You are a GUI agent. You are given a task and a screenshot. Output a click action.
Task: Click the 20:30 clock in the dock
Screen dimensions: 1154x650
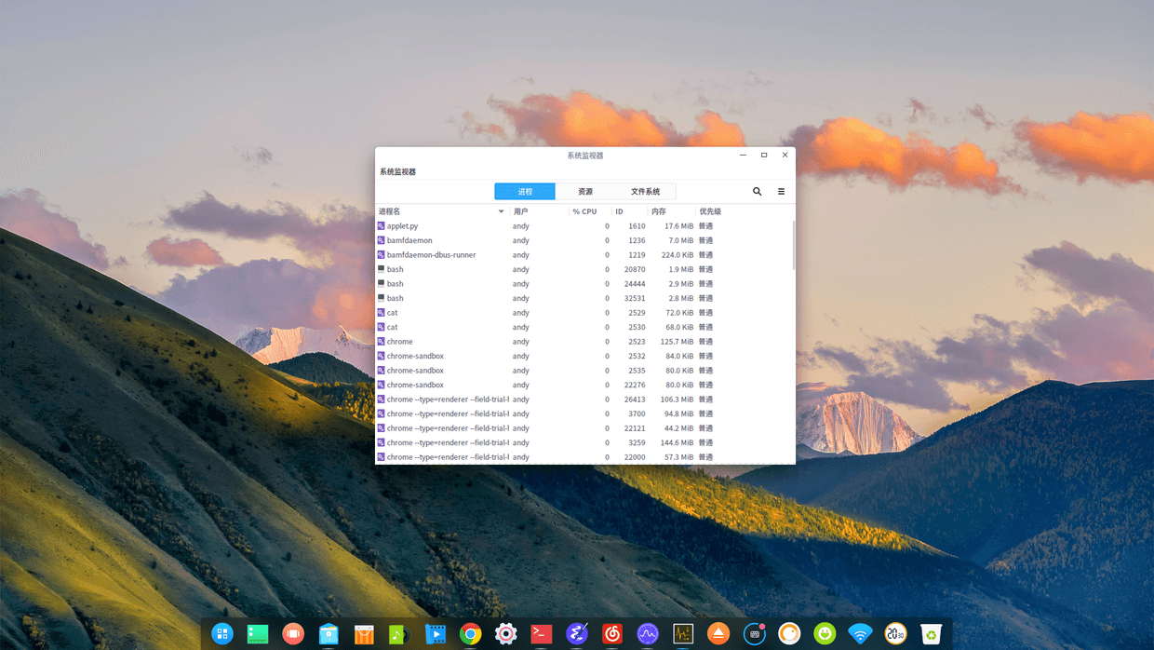[895, 634]
